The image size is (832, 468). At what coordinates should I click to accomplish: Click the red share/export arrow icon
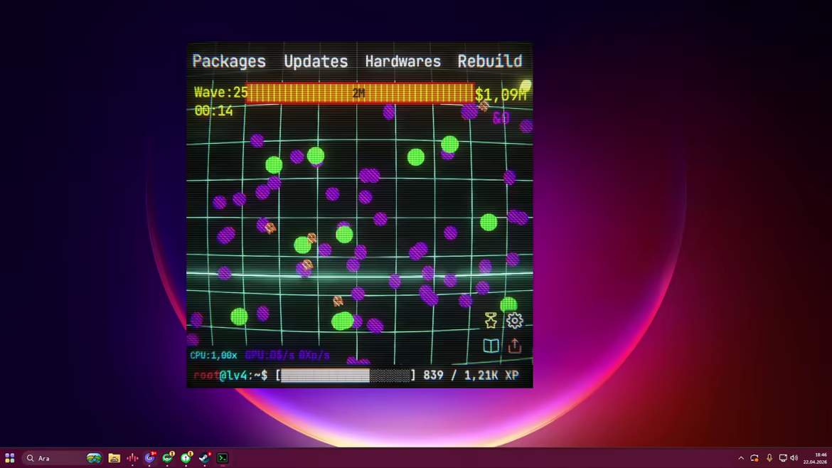(x=515, y=346)
